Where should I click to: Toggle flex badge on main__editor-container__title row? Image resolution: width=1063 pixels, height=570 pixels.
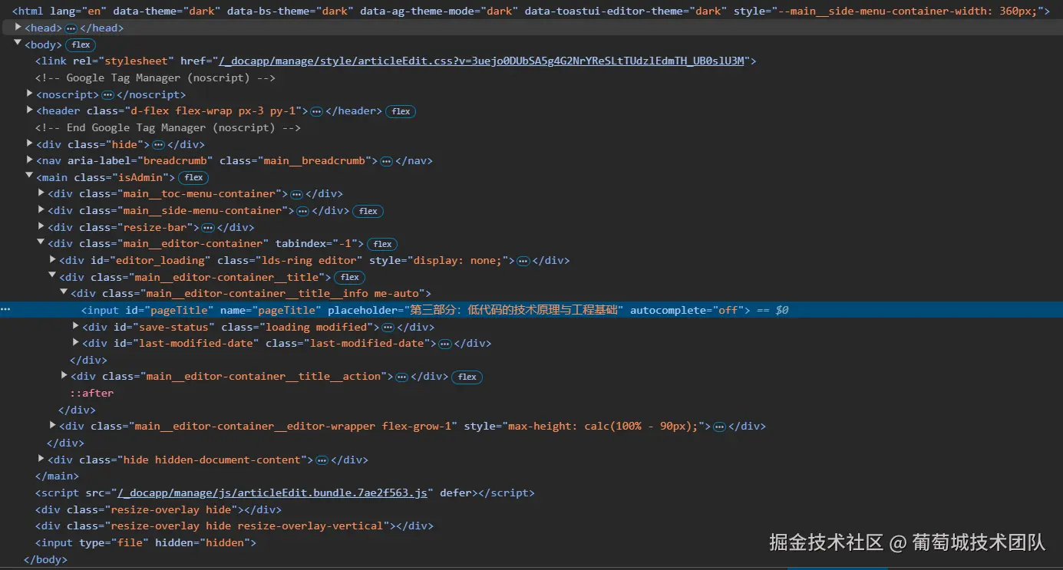[x=350, y=277]
